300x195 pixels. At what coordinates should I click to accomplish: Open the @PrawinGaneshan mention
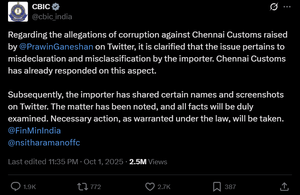(x=56, y=47)
